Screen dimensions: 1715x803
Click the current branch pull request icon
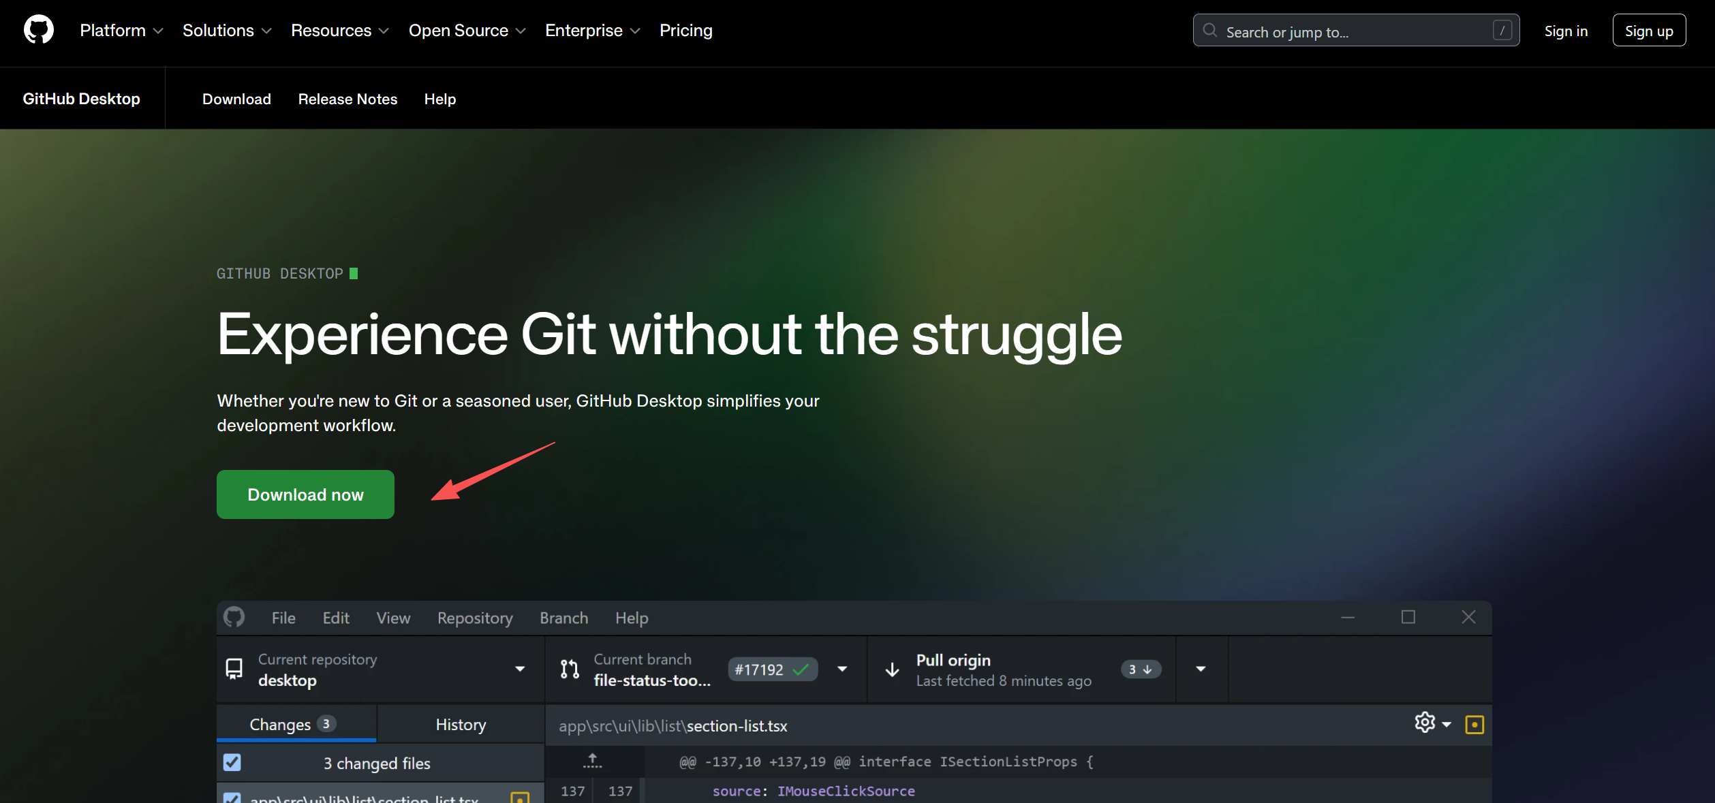pos(570,670)
